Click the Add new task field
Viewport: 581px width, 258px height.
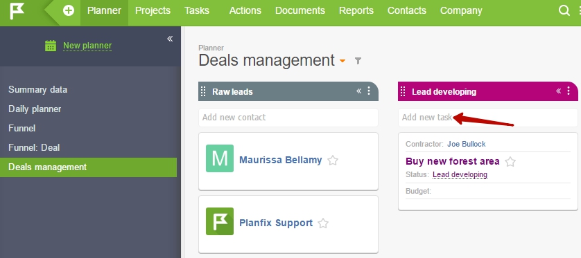[487, 118]
